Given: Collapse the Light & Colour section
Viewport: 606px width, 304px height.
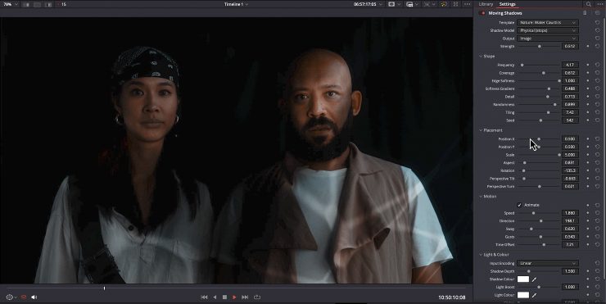Looking at the screenshot, I should tap(481, 255).
